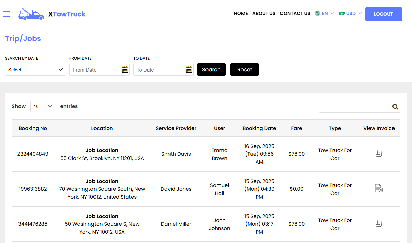Open the language EN dropdown
The height and width of the screenshot is (243, 412).
(x=324, y=13)
